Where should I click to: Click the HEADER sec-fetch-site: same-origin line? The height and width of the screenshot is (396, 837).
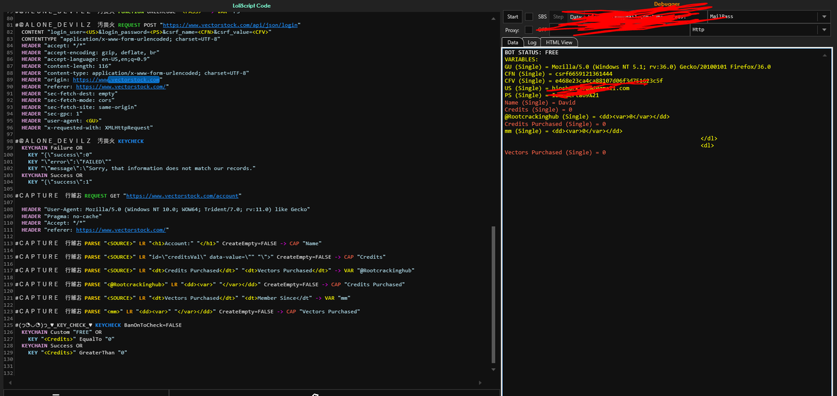click(80, 107)
